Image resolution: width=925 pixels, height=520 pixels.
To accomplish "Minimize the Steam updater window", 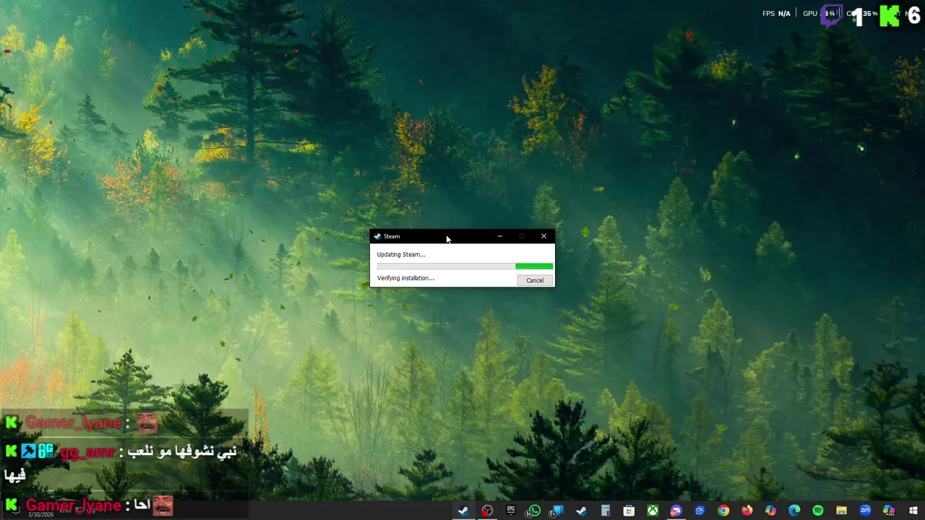I will tap(499, 236).
